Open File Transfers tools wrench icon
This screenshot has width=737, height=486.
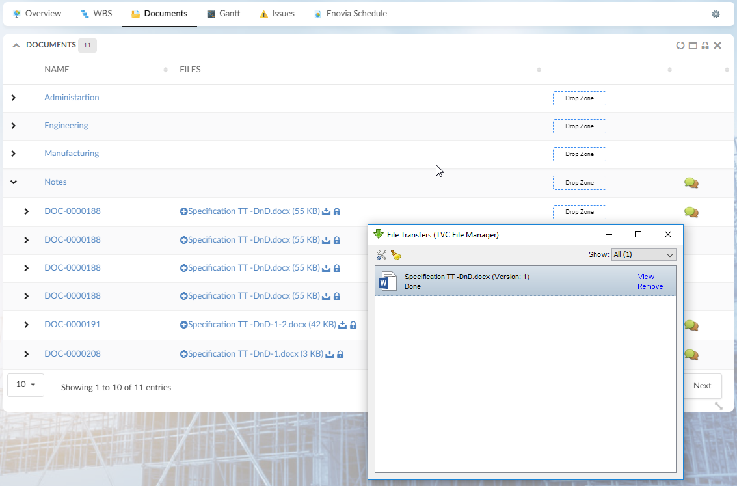tap(382, 255)
